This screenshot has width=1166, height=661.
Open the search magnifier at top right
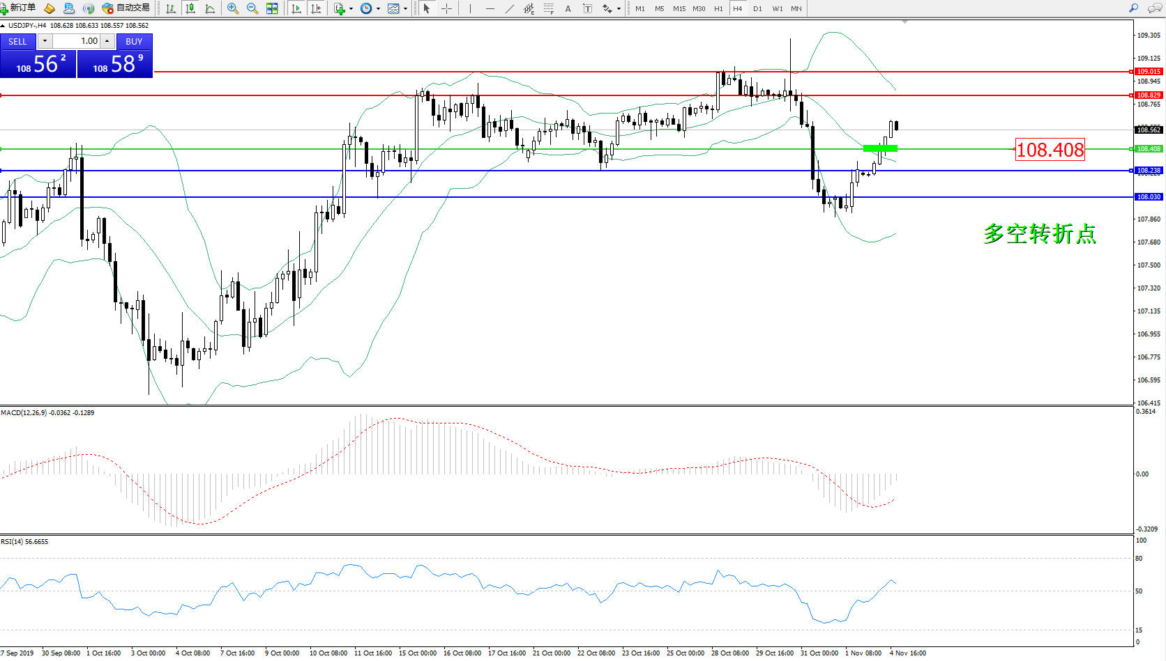tap(1133, 8)
